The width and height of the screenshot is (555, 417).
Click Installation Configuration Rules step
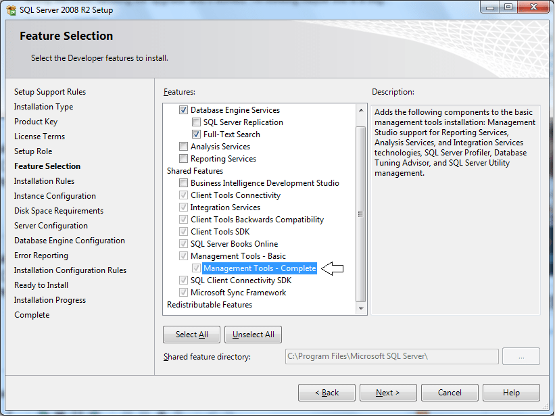pyautogui.click(x=70, y=270)
